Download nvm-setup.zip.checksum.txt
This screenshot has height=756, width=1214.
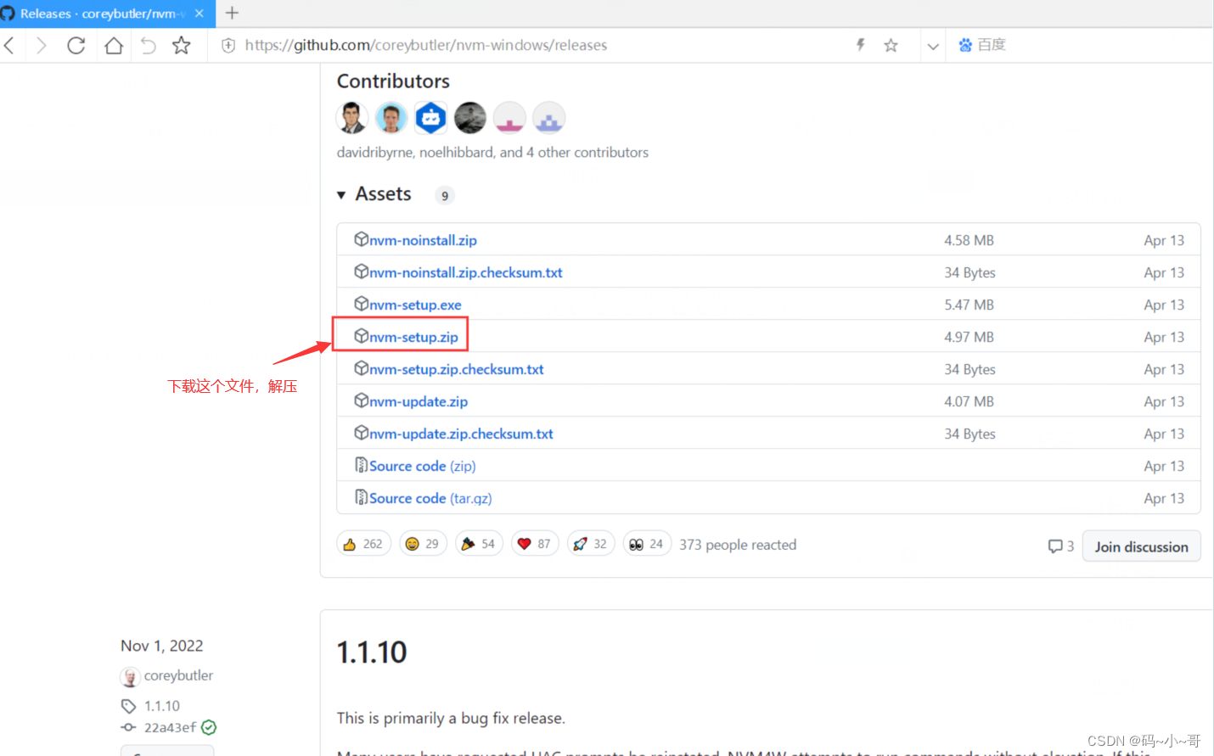pyautogui.click(x=457, y=369)
